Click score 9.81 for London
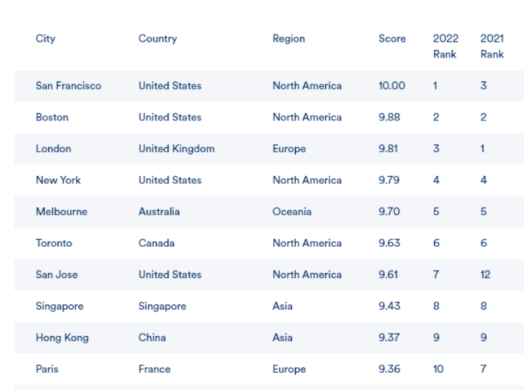 (x=388, y=148)
